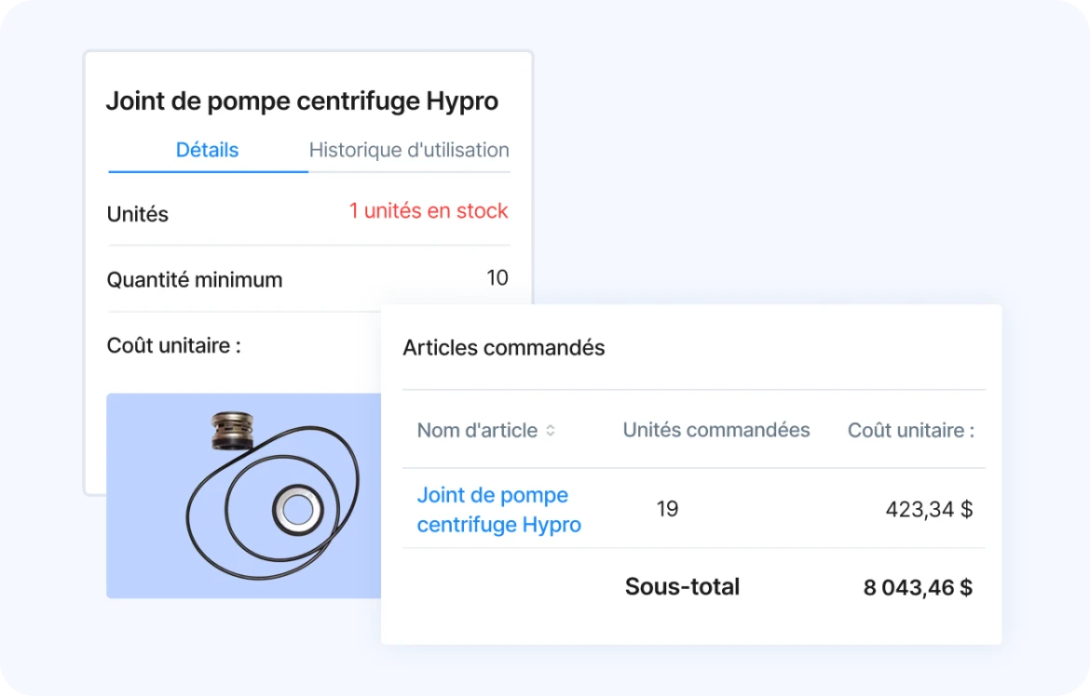Click the 'Joint de pompe centrifuge Hypro' card title
The width and height of the screenshot is (1090, 696).
pyautogui.click(x=302, y=101)
